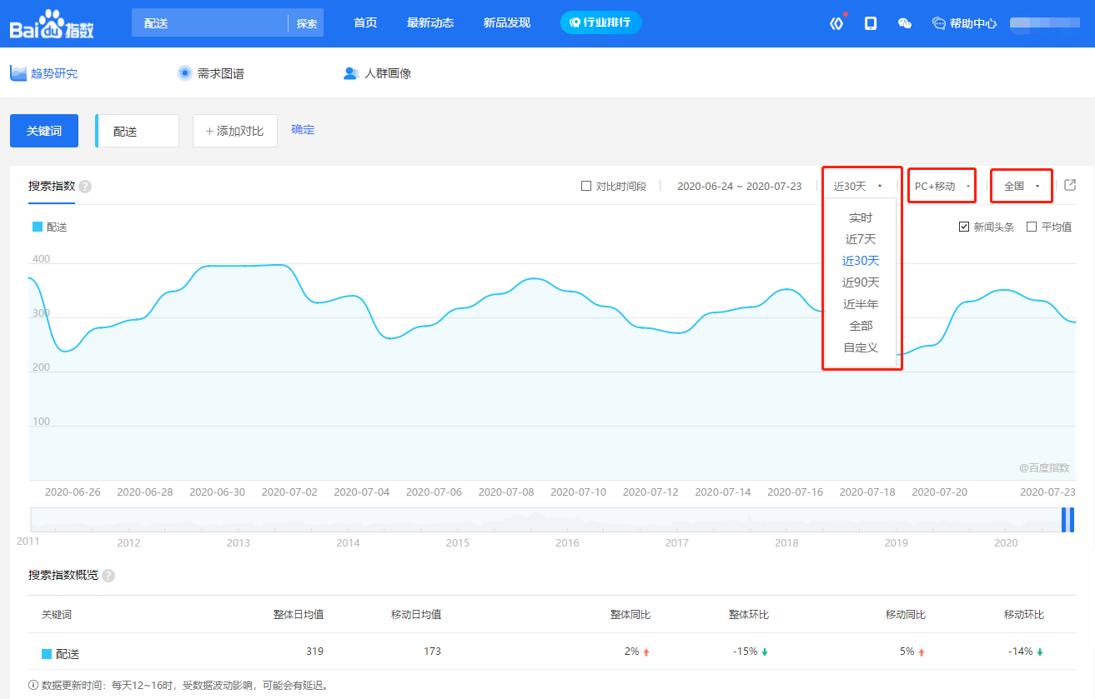Open 帮助中心 via the chat icon
The width and height of the screenshot is (1095, 699).
(x=938, y=22)
